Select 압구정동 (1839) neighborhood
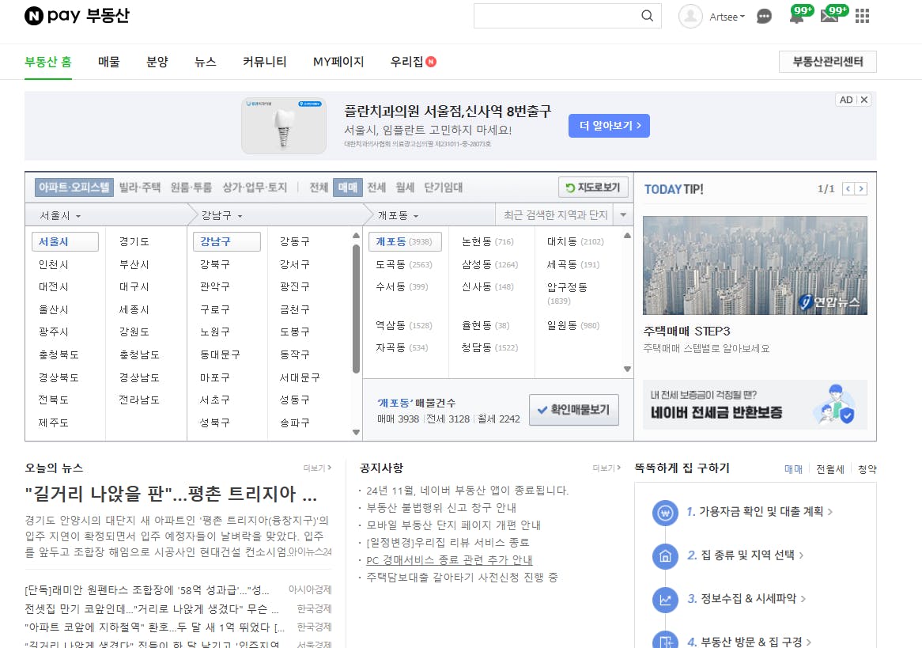The image size is (922, 648). pyautogui.click(x=567, y=293)
